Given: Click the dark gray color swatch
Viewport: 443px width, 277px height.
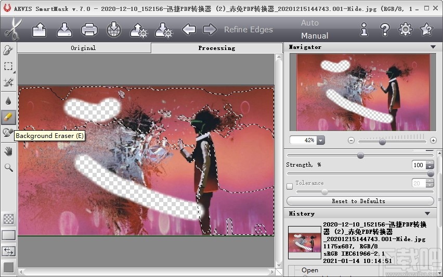Looking at the screenshot, I should [8, 268].
